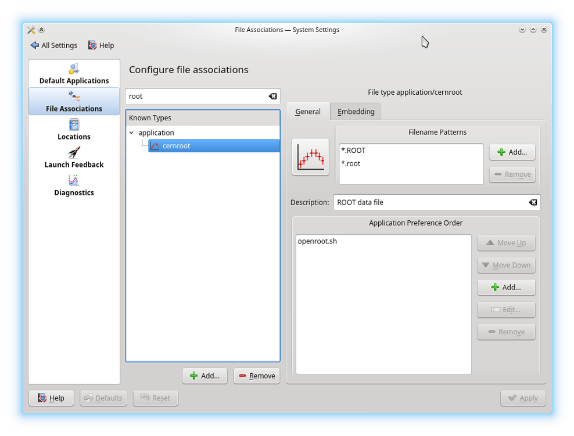The image size is (574, 436).
Task: Click the ROOT histogram file type icon
Action: [x=310, y=157]
